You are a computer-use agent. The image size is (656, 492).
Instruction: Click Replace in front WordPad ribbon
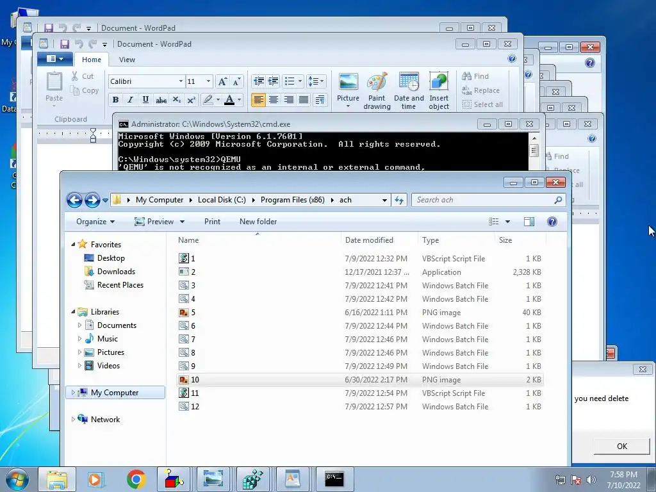[x=480, y=90]
